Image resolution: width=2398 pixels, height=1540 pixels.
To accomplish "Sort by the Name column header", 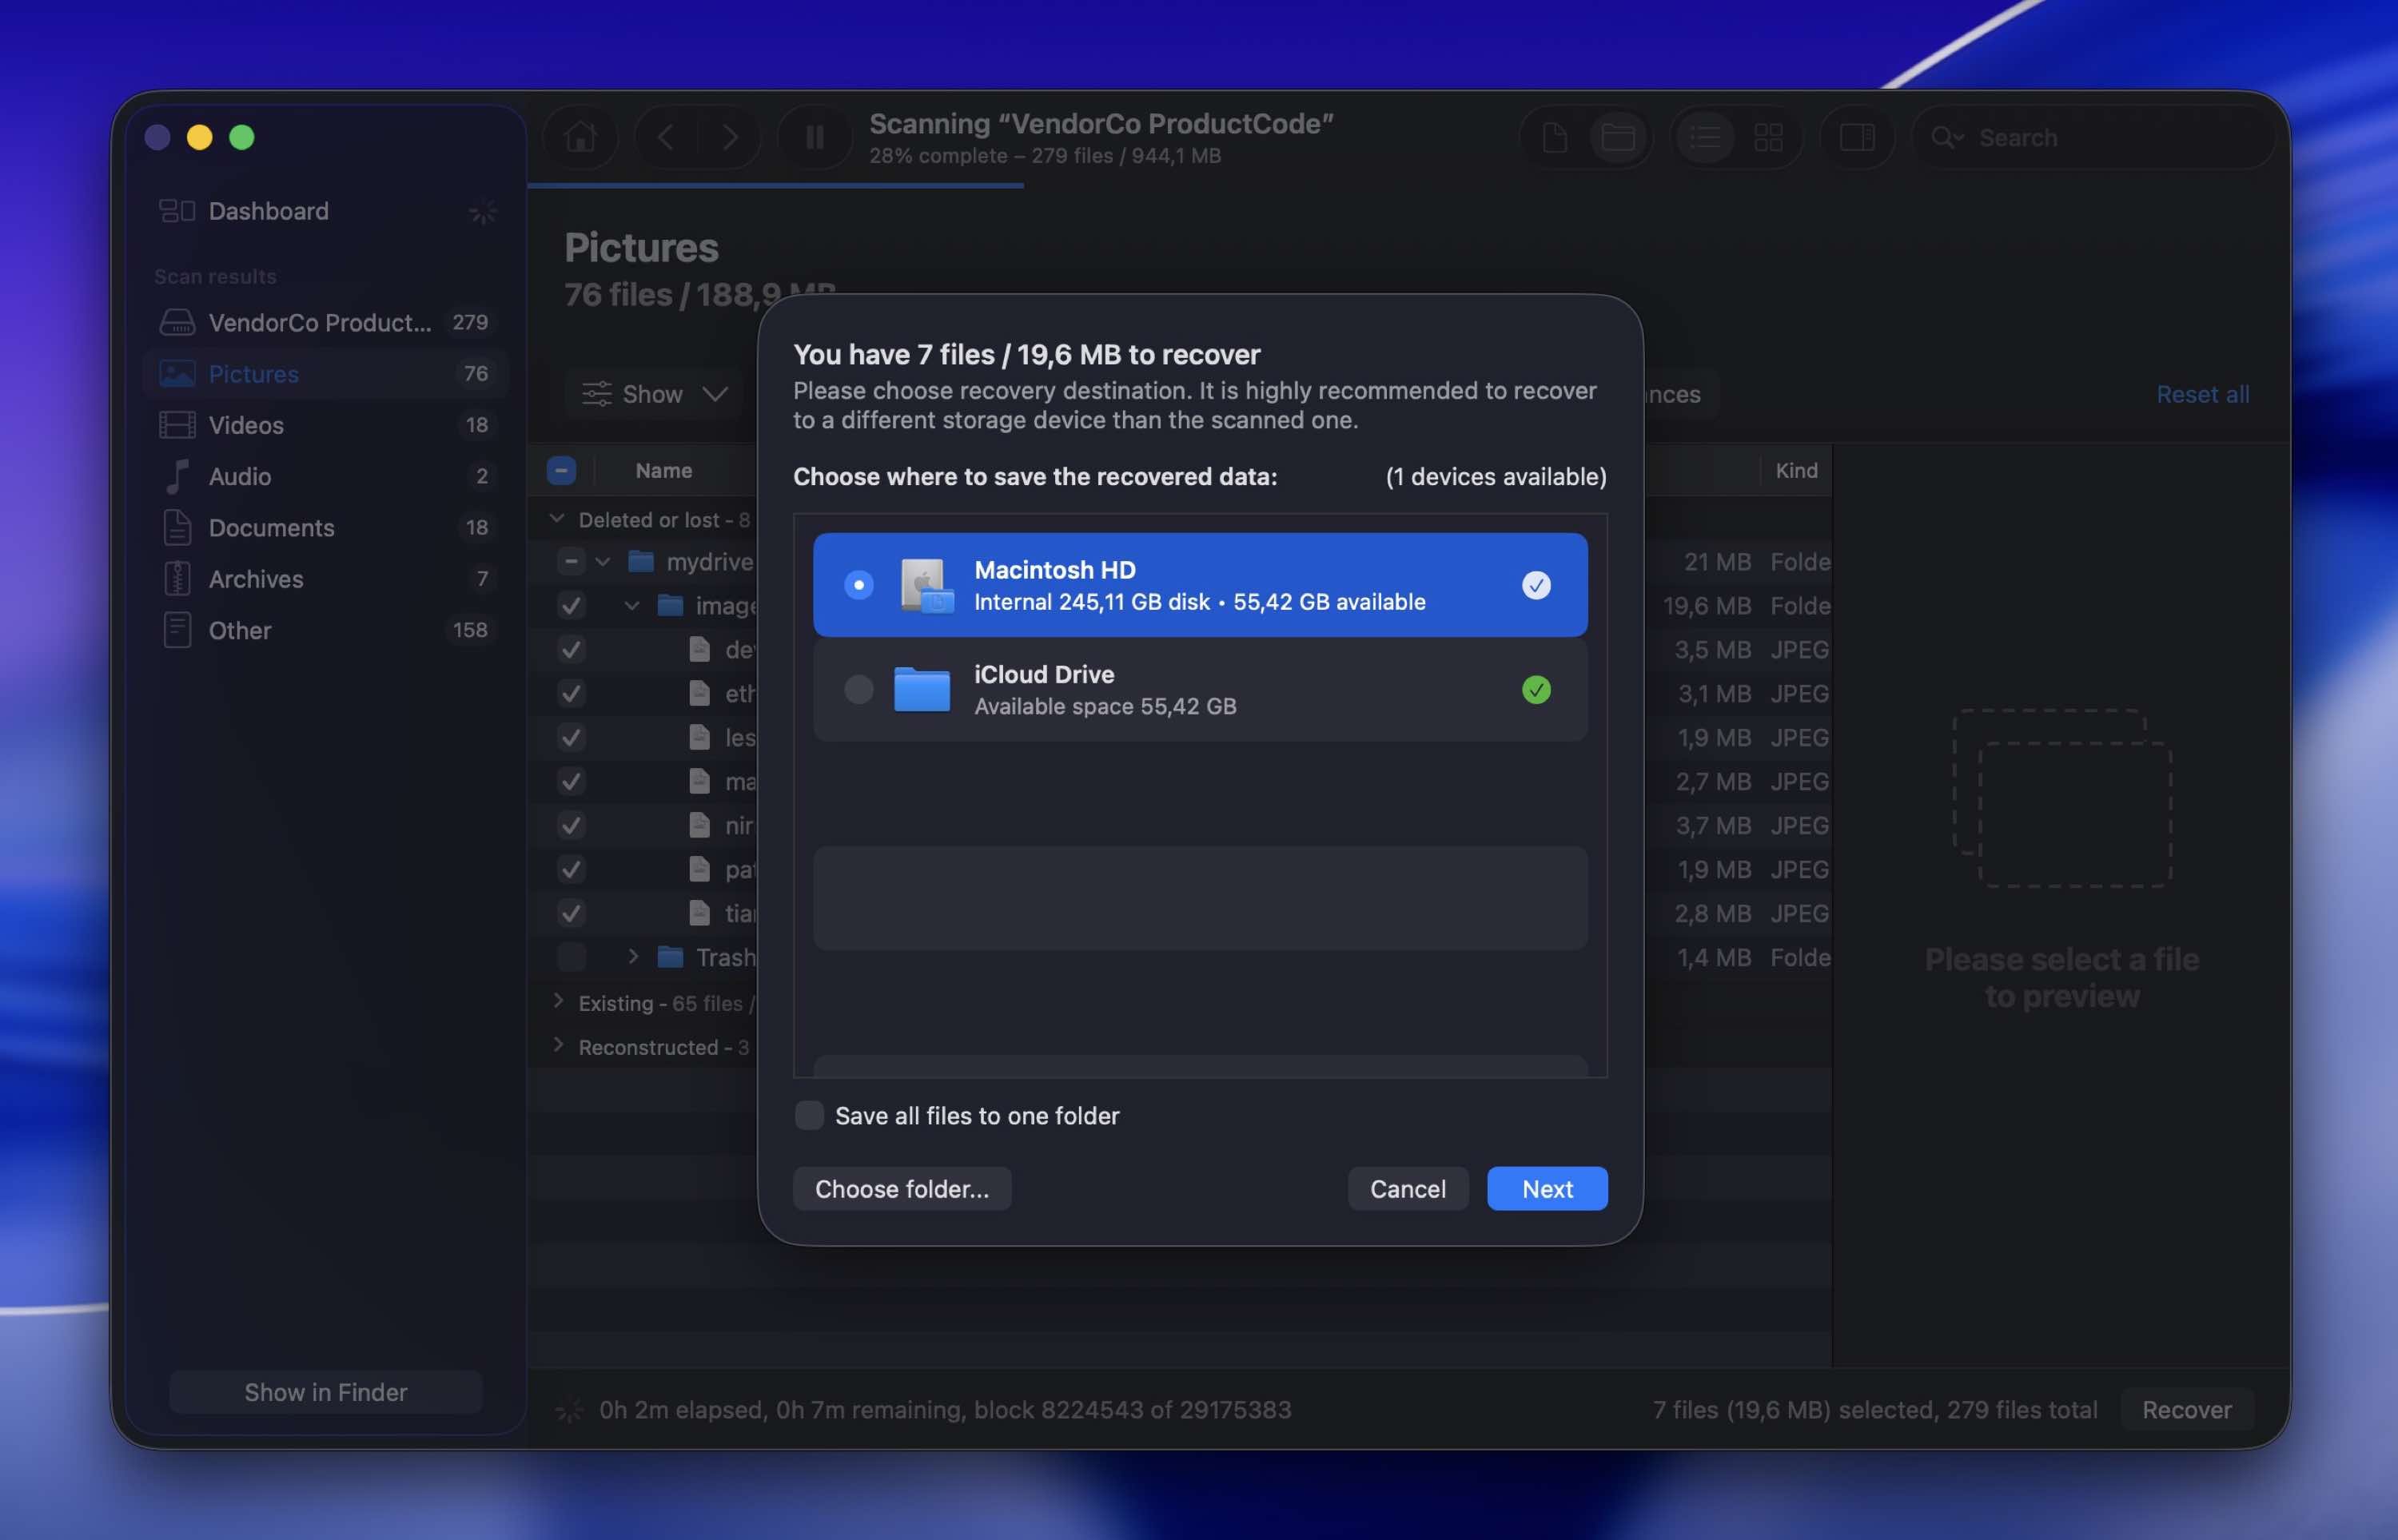I will (x=664, y=470).
